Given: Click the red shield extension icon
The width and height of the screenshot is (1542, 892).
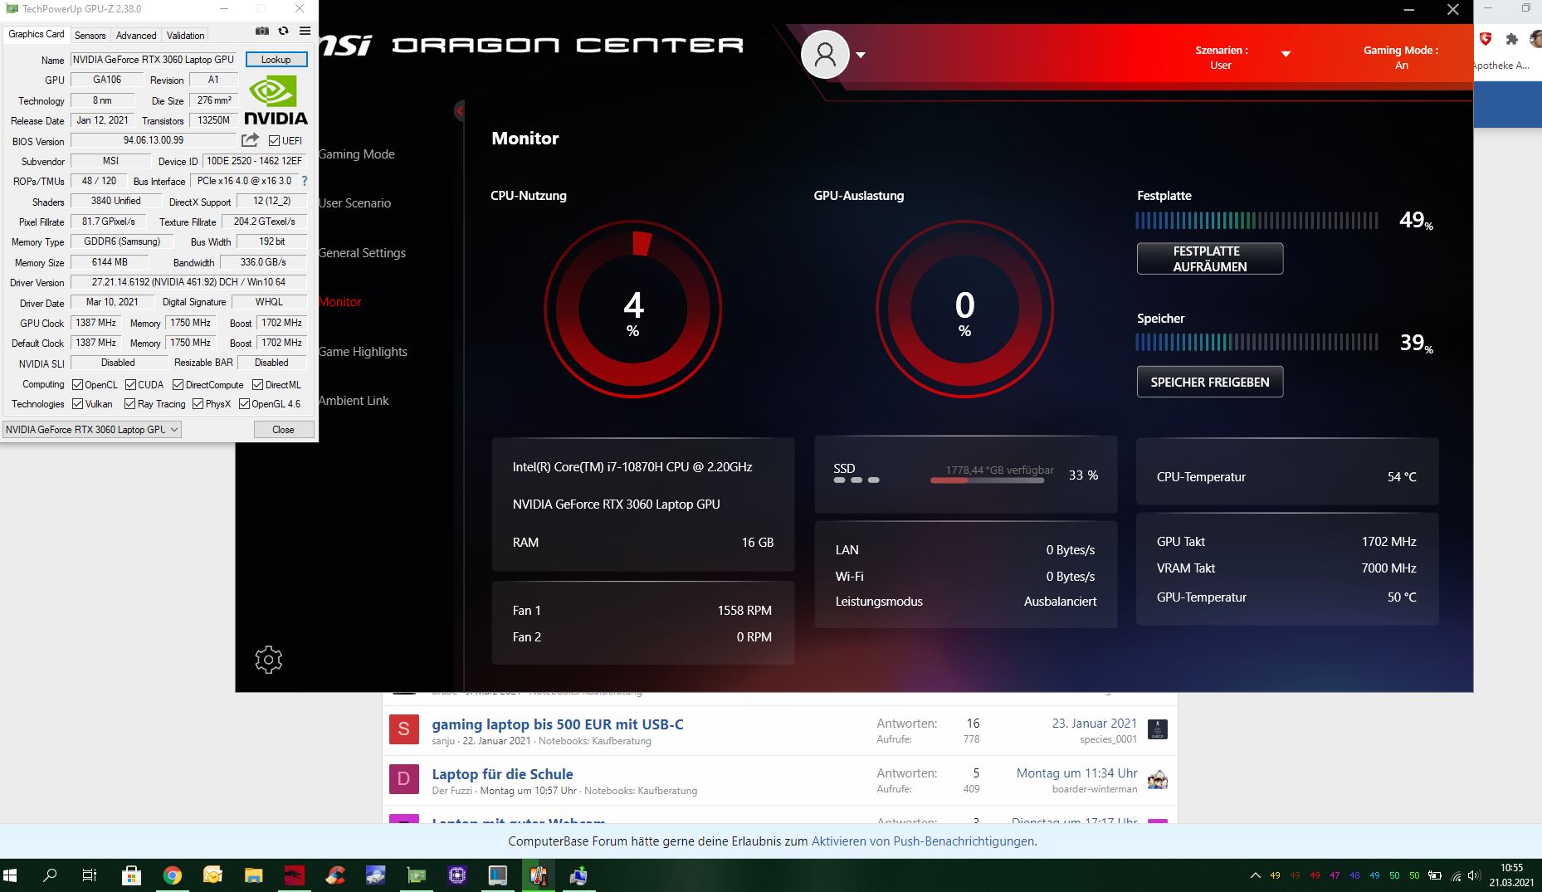Looking at the screenshot, I should point(1486,38).
